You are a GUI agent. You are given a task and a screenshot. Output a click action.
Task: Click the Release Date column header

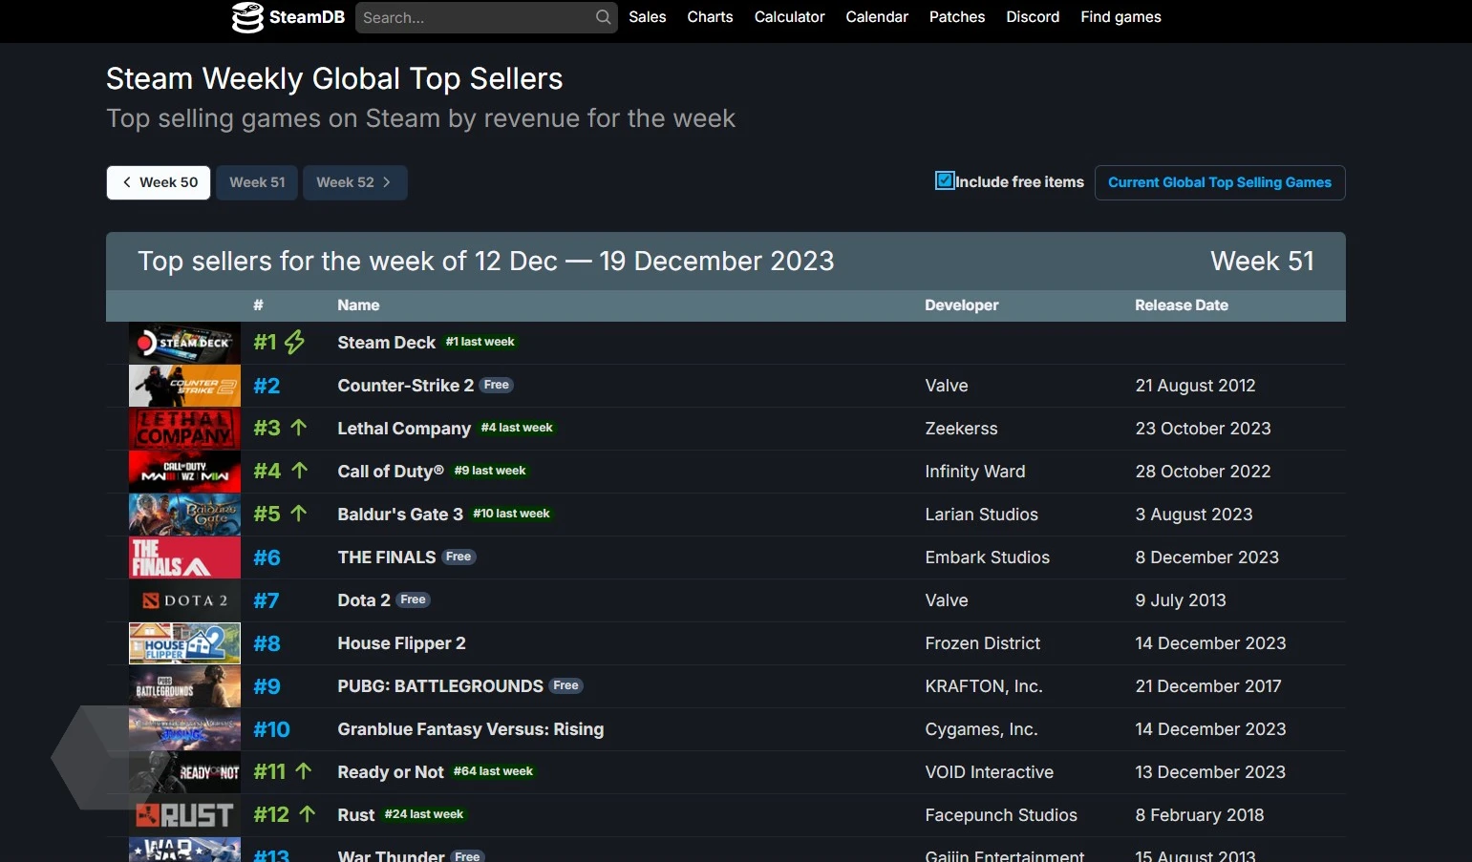pos(1182,305)
